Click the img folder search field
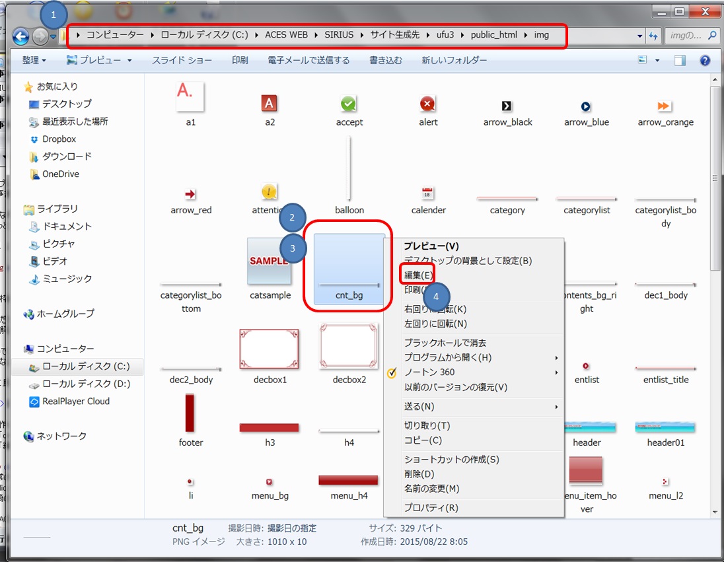The image size is (724, 562). click(686, 36)
